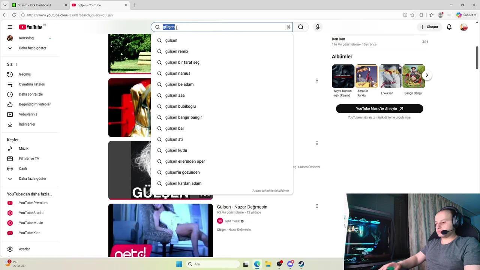Select suggestion "gülşen bangır bangır"
Screen dimensions: 480x270
(x=222, y=117)
